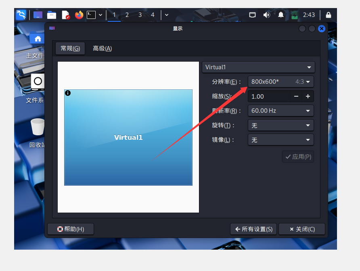Open the terminal emulator icon

click(x=91, y=15)
